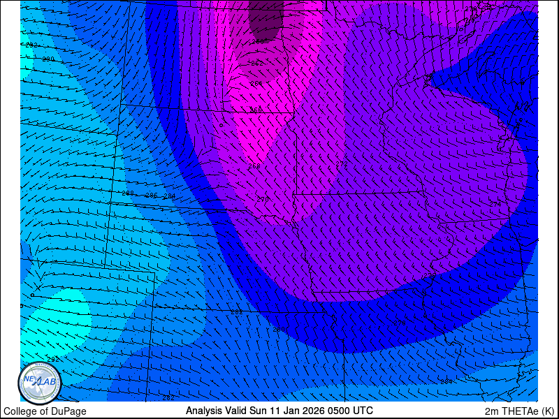Click the 284 label beside the 286 label
559x419 pixels.
[169, 196]
